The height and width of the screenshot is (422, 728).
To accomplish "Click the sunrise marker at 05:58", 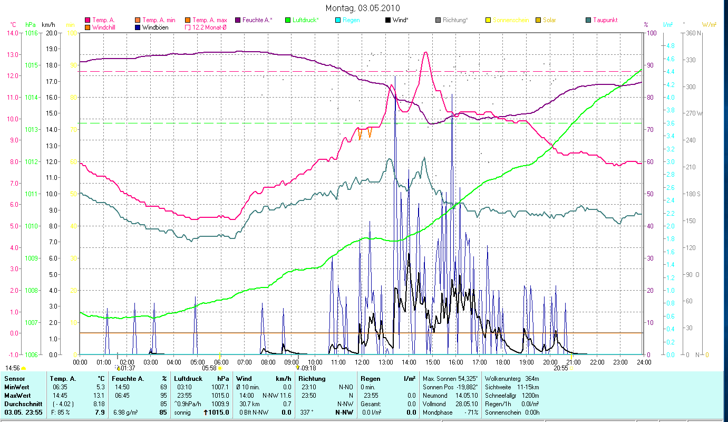I will click(220, 368).
